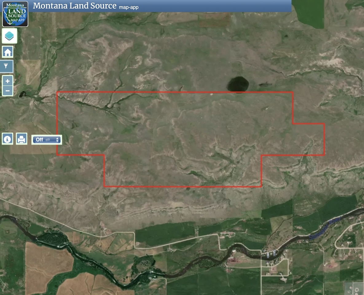Open the Off measurement dropdown
The image size is (364, 295).
[47, 140]
